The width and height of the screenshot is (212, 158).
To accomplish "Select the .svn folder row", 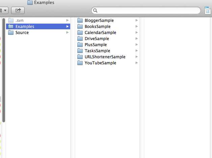I will click(38, 20).
